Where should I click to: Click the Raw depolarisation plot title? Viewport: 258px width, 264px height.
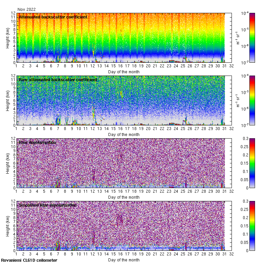click(37, 143)
